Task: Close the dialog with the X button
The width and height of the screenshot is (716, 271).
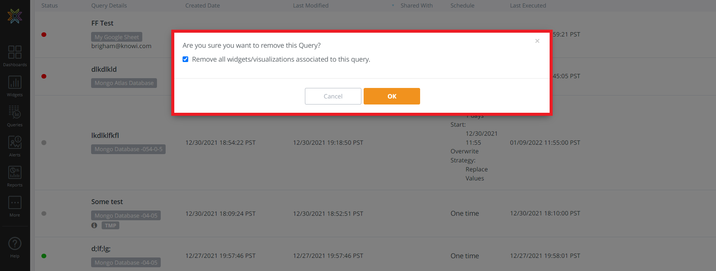Action: click(537, 41)
